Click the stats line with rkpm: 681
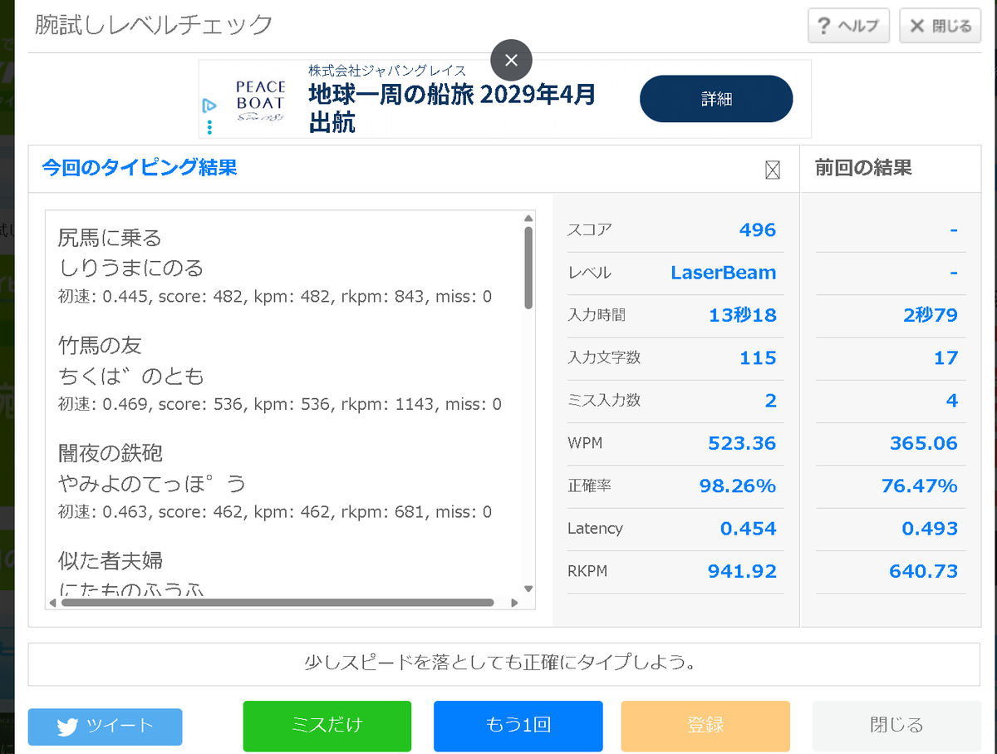The height and width of the screenshot is (754, 997). [x=275, y=512]
